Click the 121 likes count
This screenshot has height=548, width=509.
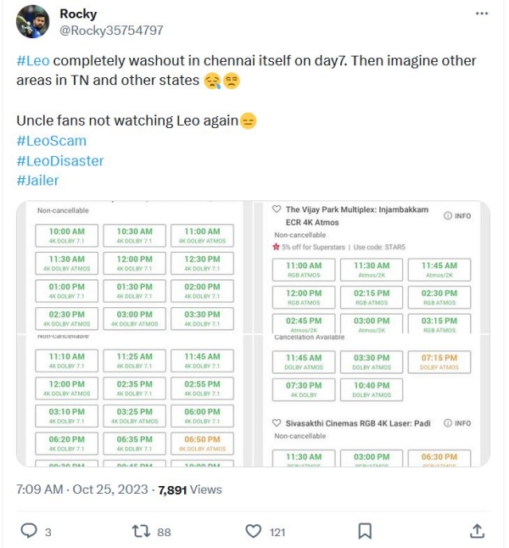pos(277,532)
